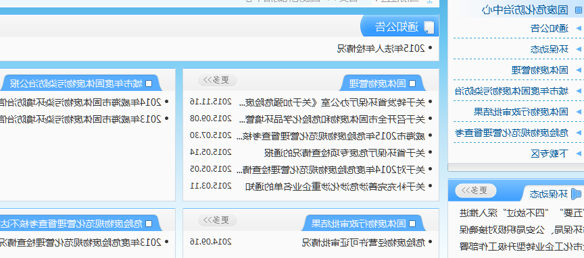Open 通知公告 in the sidebar menu
584x258 pixels.
tap(550, 28)
